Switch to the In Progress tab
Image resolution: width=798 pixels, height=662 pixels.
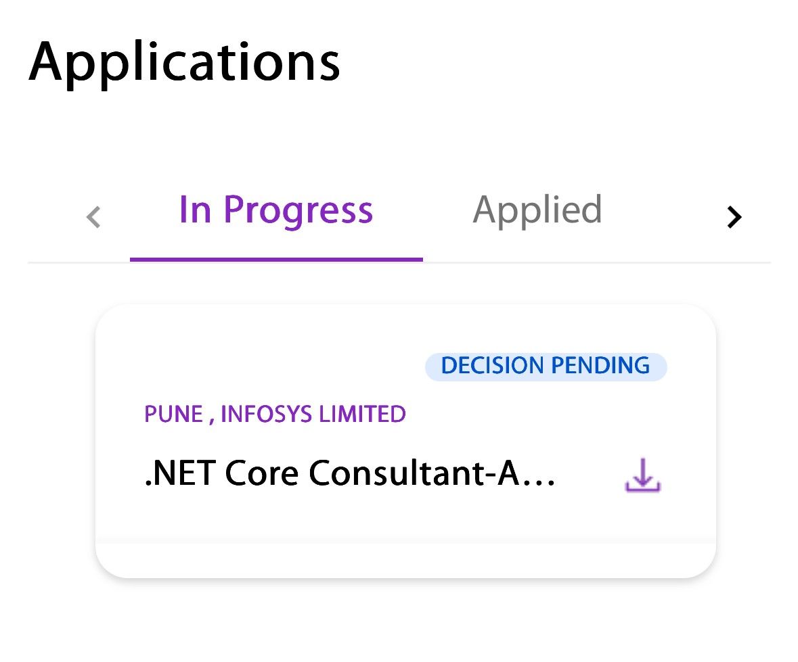(276, 210)
